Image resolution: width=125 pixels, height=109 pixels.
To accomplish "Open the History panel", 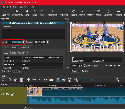I will [91, 13].
